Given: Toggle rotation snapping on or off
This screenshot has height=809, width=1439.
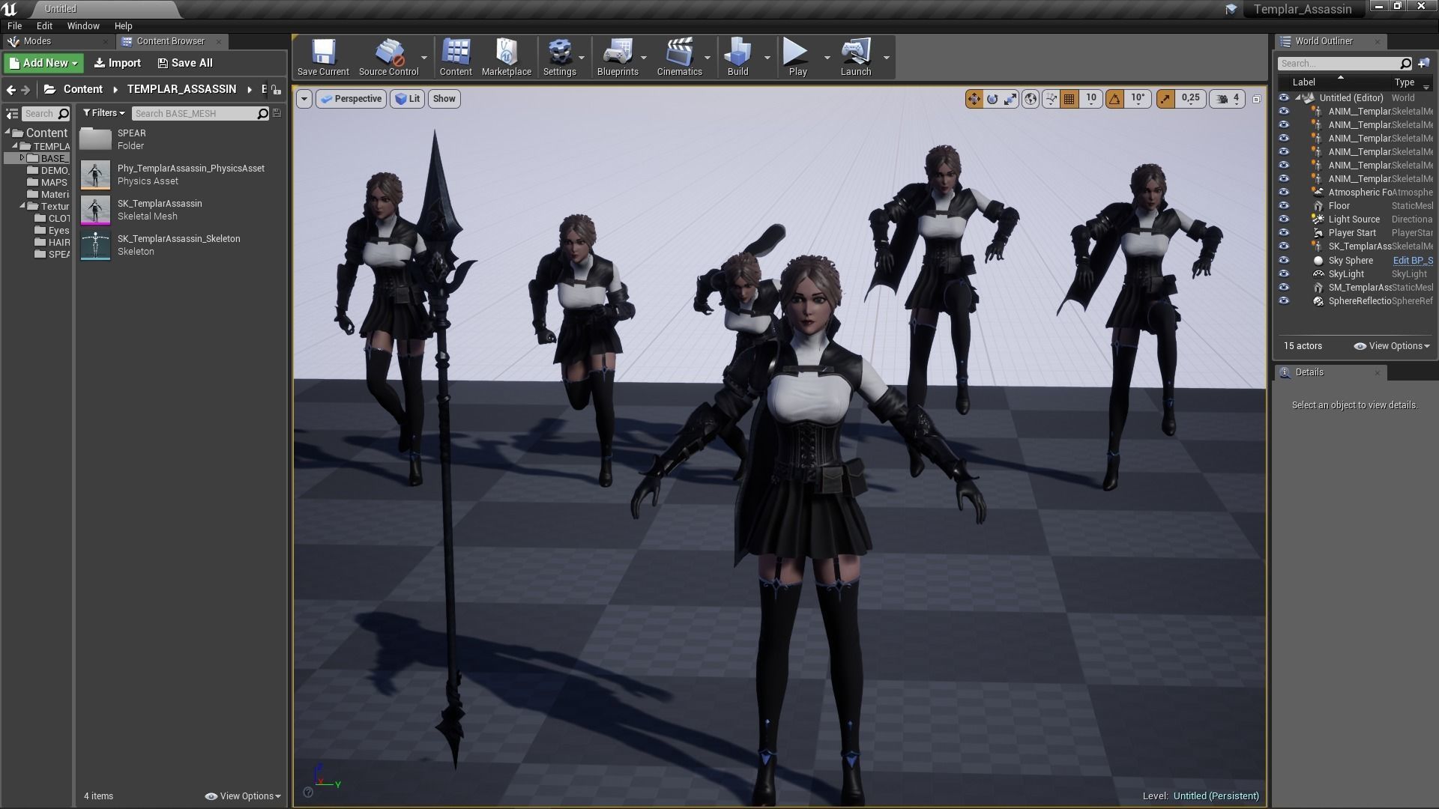Looking at the screenshot, I should [x=1114, y=99].
